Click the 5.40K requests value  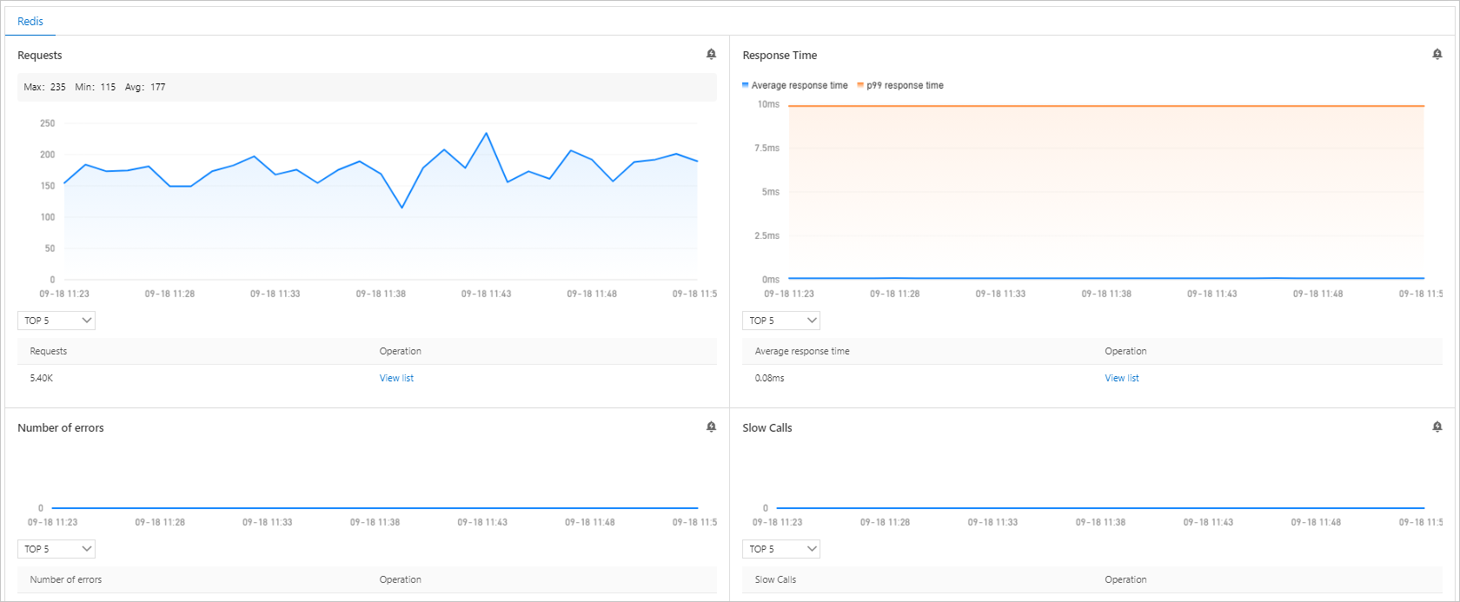[x=42, y=378]
